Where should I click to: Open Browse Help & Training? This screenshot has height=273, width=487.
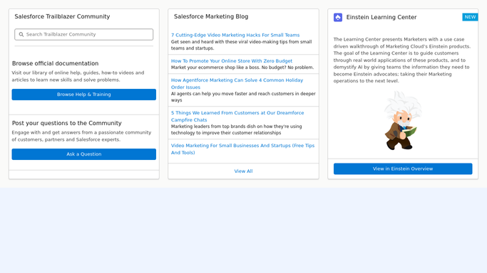point(84,95)
